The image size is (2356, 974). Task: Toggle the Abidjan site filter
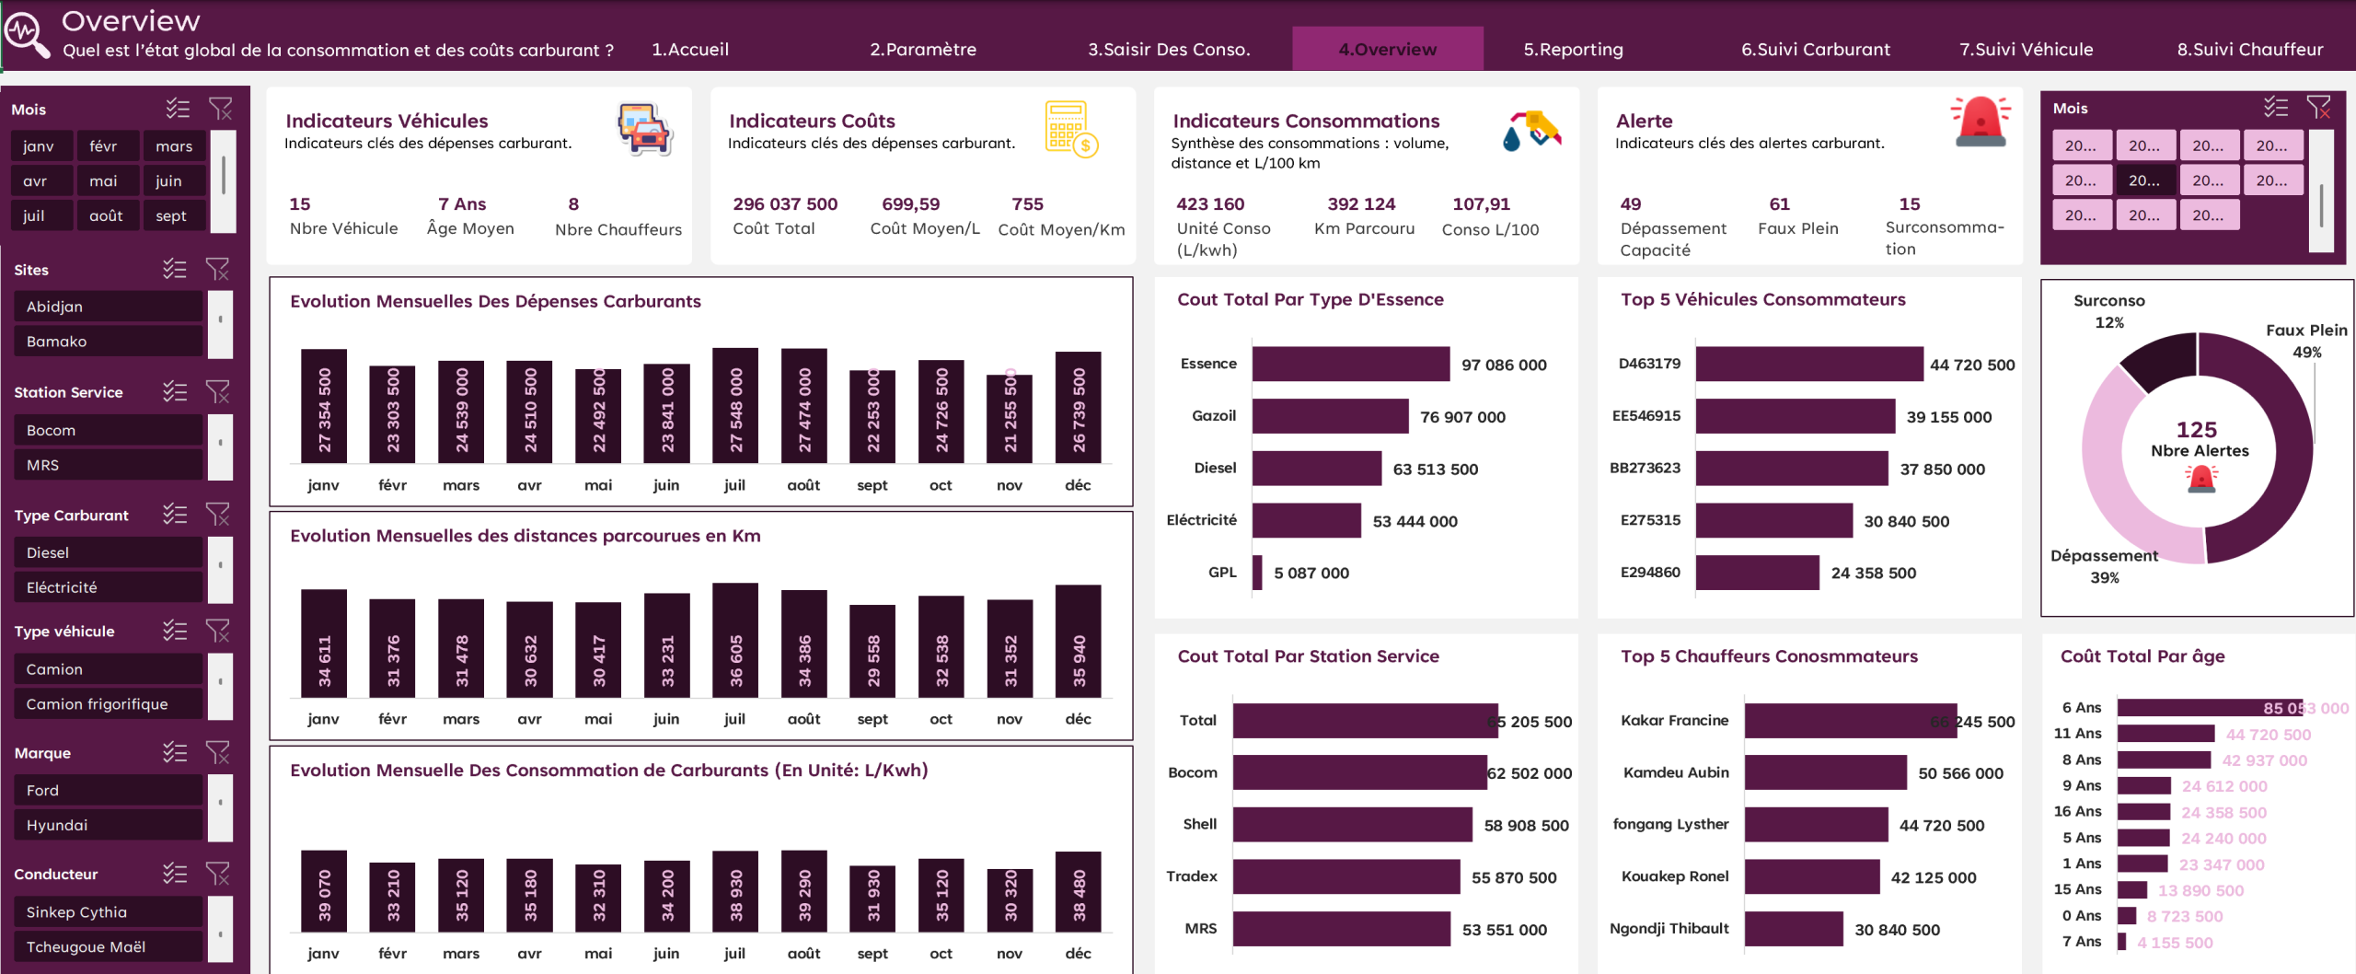109,306
